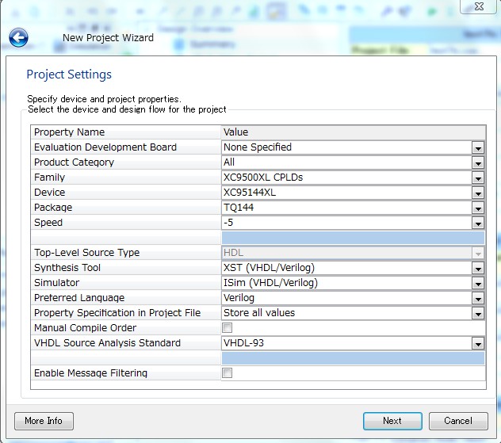Toggle Enable Message Filtering checkbox

point(228,372)
